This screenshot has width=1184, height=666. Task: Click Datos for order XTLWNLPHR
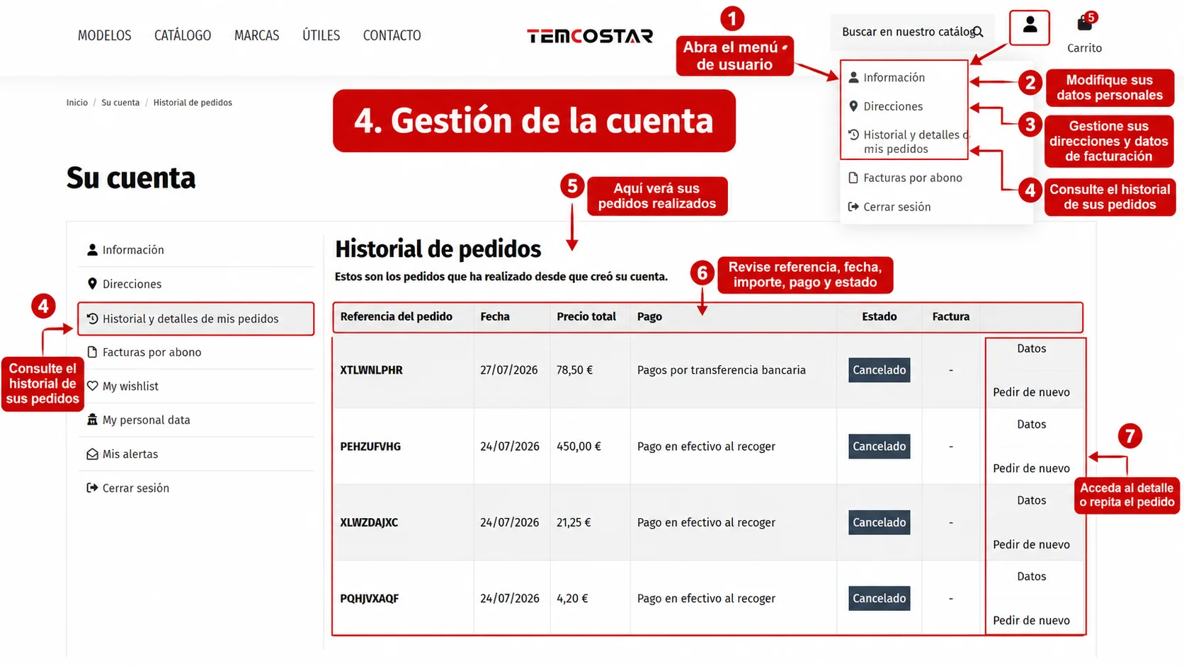click(x=1031, y=348)
